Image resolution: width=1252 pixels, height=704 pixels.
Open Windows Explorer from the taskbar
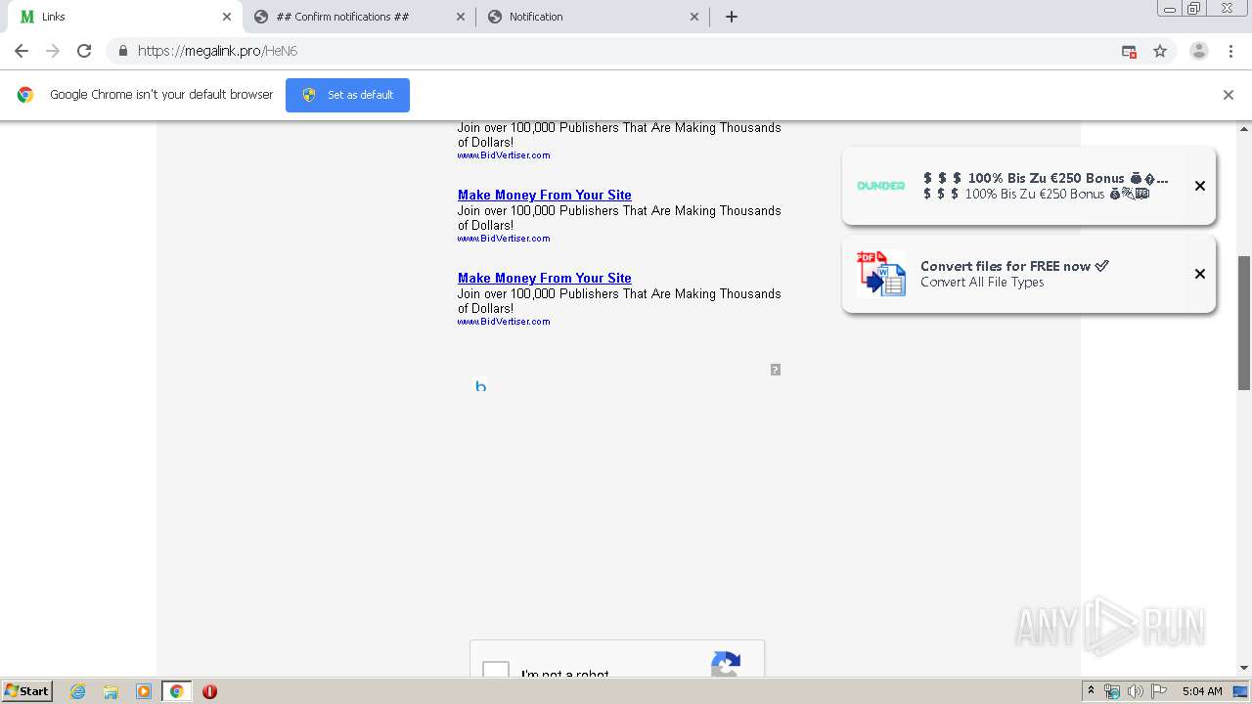[x=111, y=691]
